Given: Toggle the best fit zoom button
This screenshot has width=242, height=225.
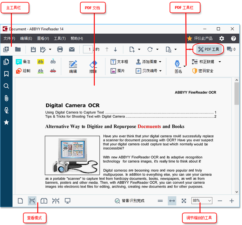Looking at the screenshot, I should coord(184,201).
